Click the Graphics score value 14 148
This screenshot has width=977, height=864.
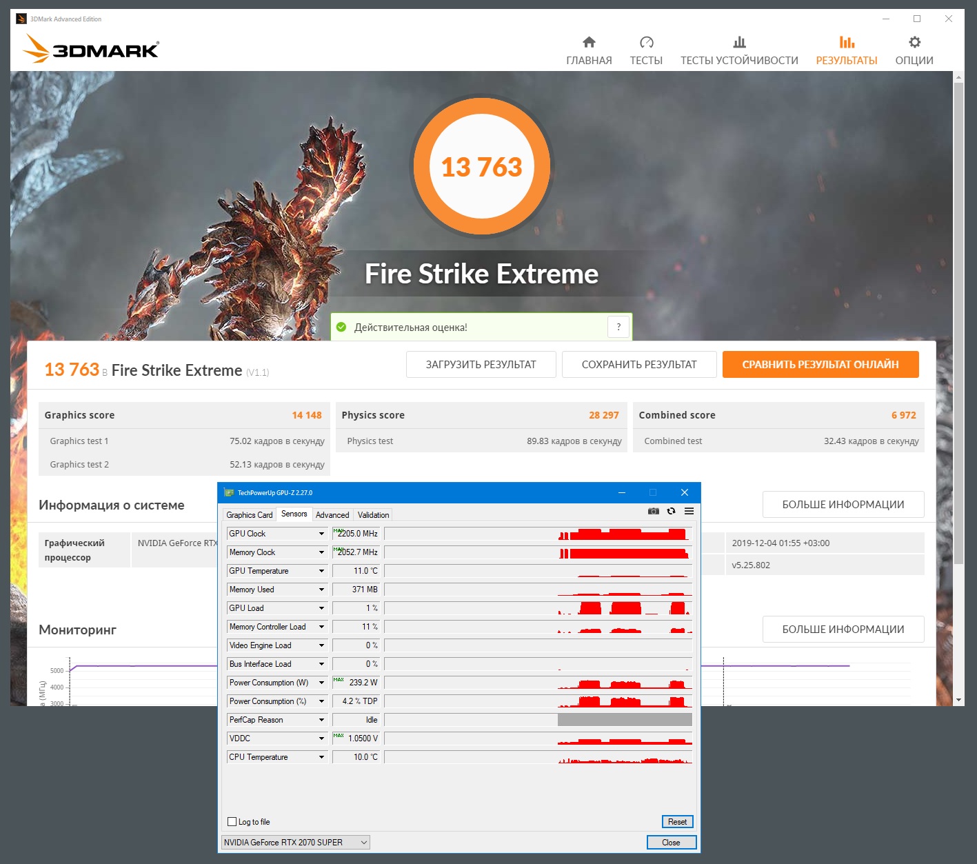point(307,415)
